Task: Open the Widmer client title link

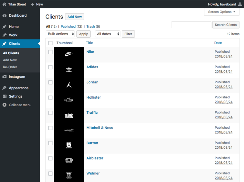Action: (93, 173)
